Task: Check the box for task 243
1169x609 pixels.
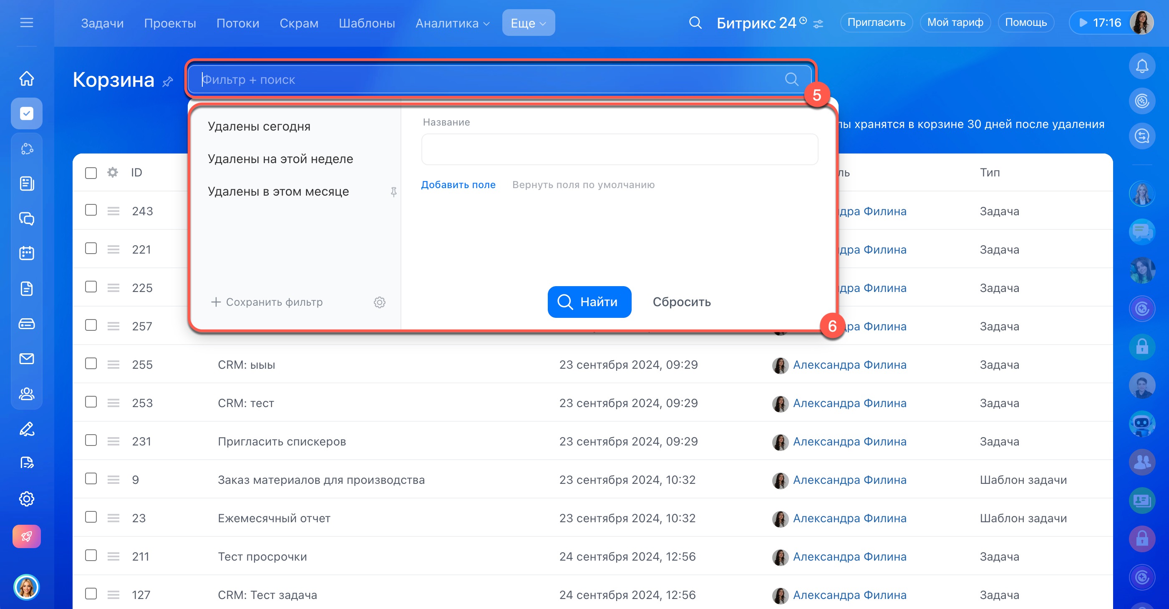Action: pos(91,210)
